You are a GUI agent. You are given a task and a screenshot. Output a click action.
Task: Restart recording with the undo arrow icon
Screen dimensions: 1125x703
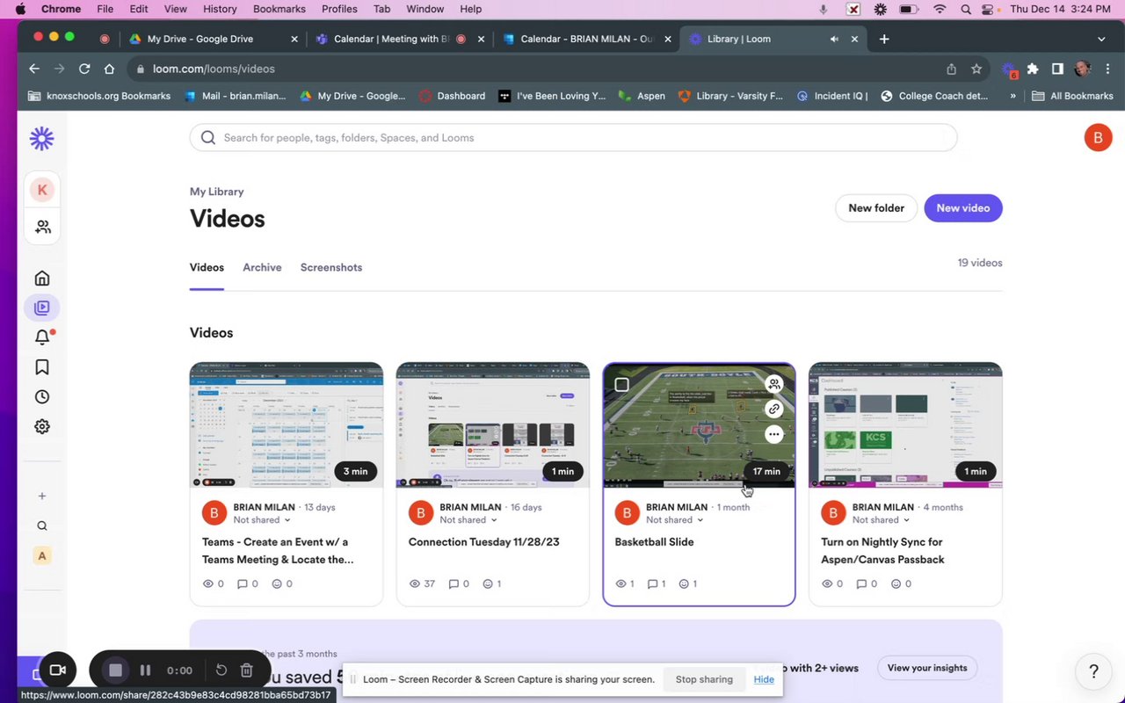221,670
